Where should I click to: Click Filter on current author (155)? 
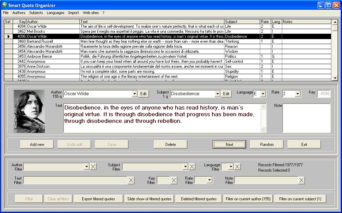[x=248, y=199]
